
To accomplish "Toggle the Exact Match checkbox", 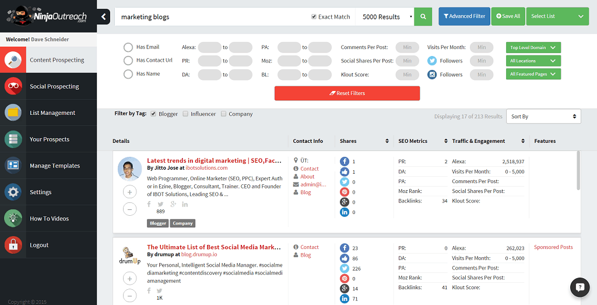I will [x=314, y=17].
